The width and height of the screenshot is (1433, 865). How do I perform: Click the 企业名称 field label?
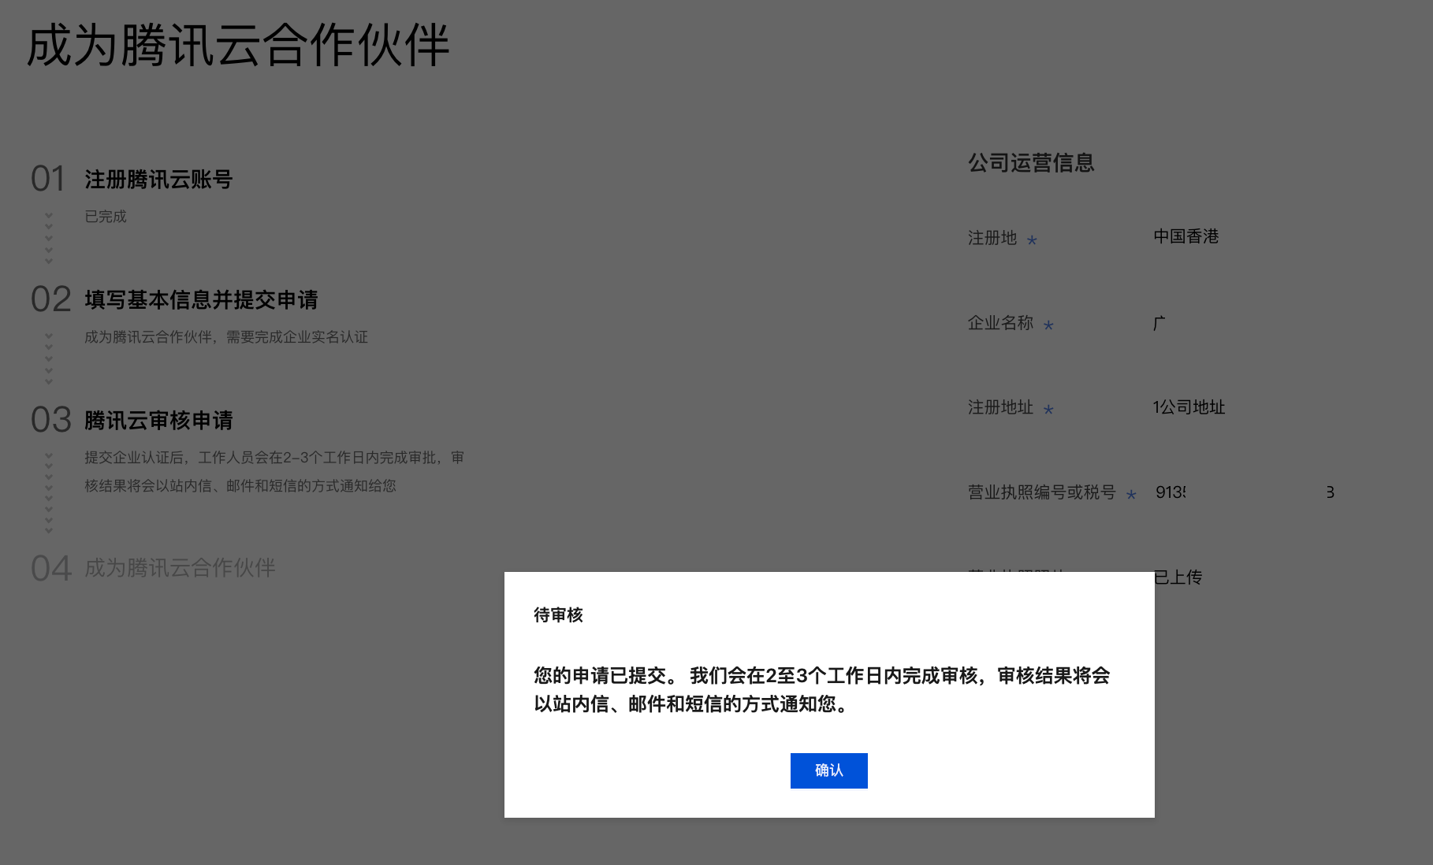tap(1000, 323)
